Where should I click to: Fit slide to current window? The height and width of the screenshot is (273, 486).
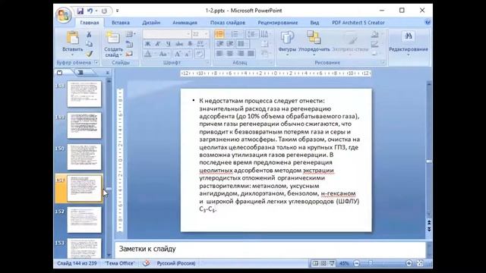point(420,263)
